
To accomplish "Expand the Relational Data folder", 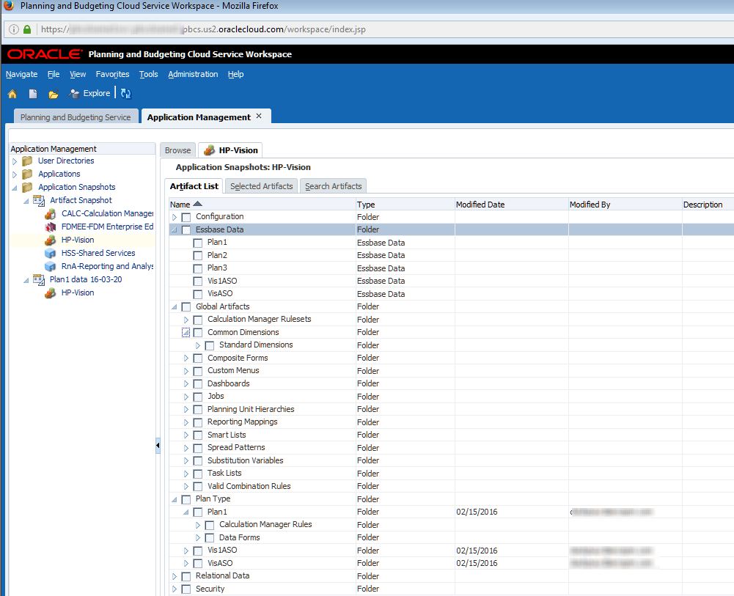I will tap(175, 576).
